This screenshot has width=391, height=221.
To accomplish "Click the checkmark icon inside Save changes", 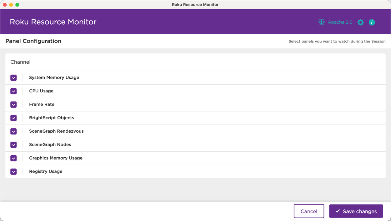I will [x=337, y=211].
